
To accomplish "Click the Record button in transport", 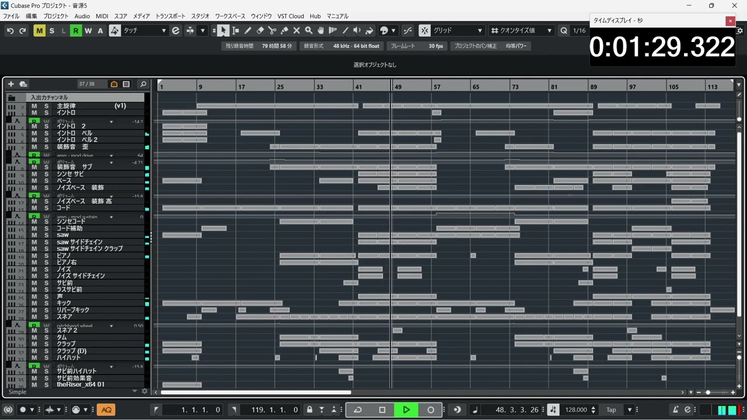I will (431, 410).
